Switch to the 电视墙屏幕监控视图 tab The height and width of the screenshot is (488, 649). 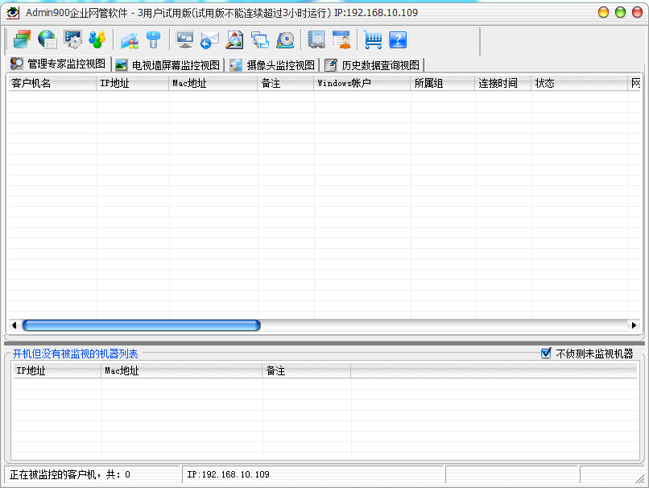[x=167, y=65]
